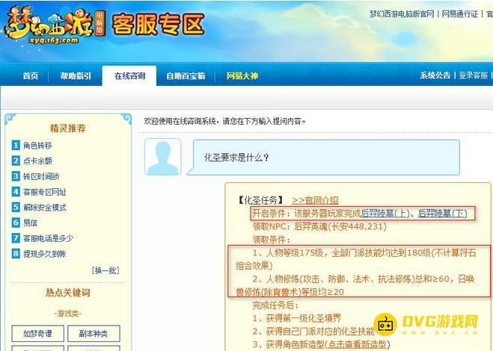
Task: Select 易信 recommendation item
Action: pos(30,223)
